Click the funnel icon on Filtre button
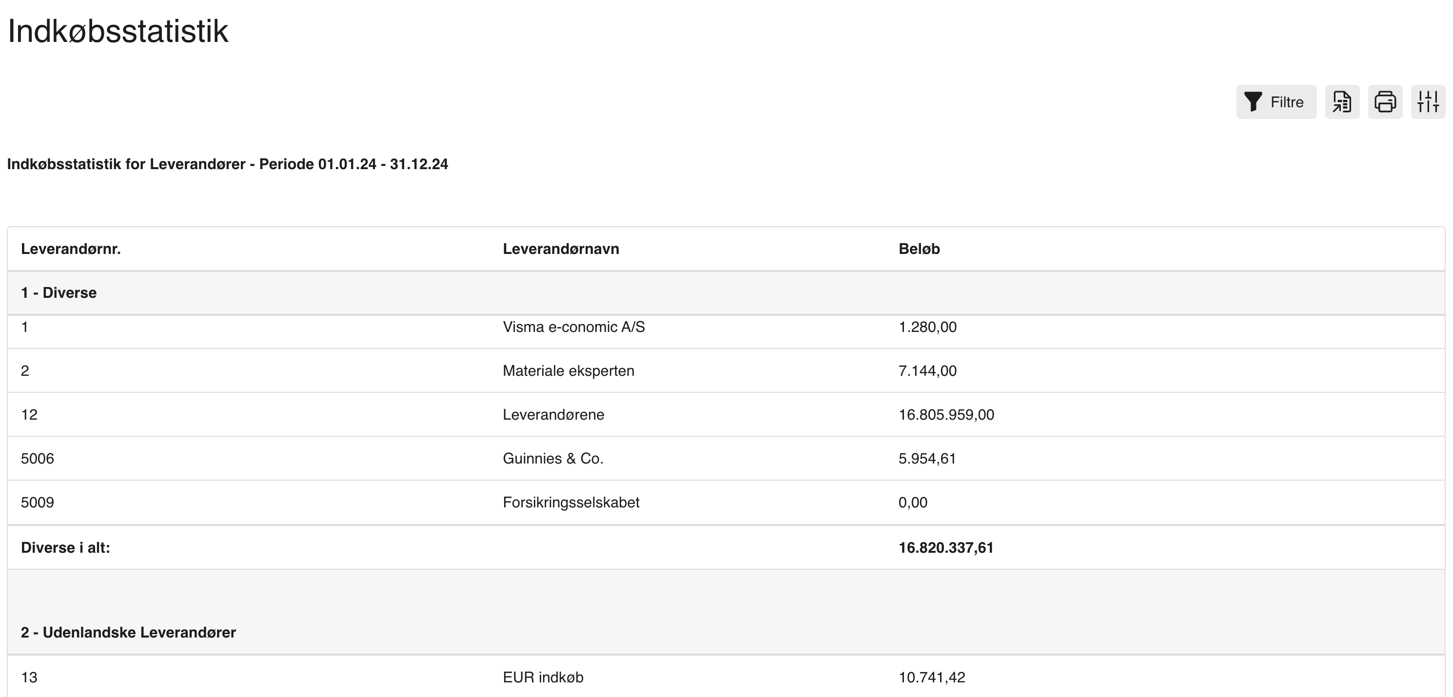This screenshot has height=697, width=1453. coord(1252,102)
